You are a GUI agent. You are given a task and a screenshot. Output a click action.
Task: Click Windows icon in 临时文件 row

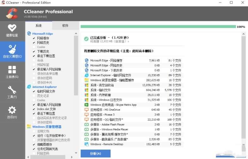tap(87, 90)
